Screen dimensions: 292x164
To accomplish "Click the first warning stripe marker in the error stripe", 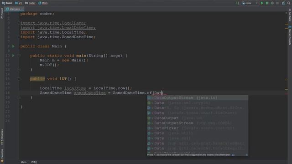I will click(x=286, y=24).
